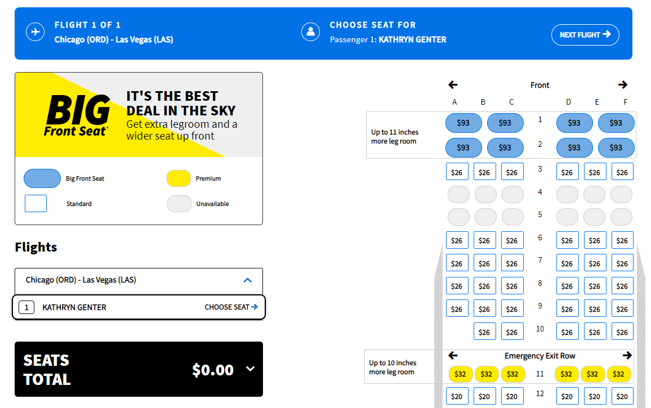Select exit row seat 11D for $32
Image resolution: width=651 pixels, height=408 pixels.
click(567, 374)
